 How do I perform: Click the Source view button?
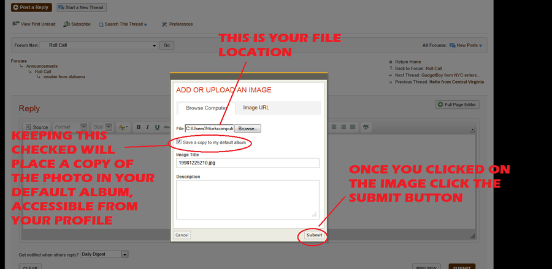tap(37, 127)
